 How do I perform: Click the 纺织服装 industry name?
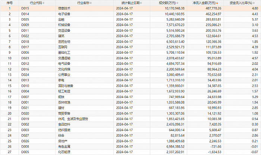(x=64, y=130)
